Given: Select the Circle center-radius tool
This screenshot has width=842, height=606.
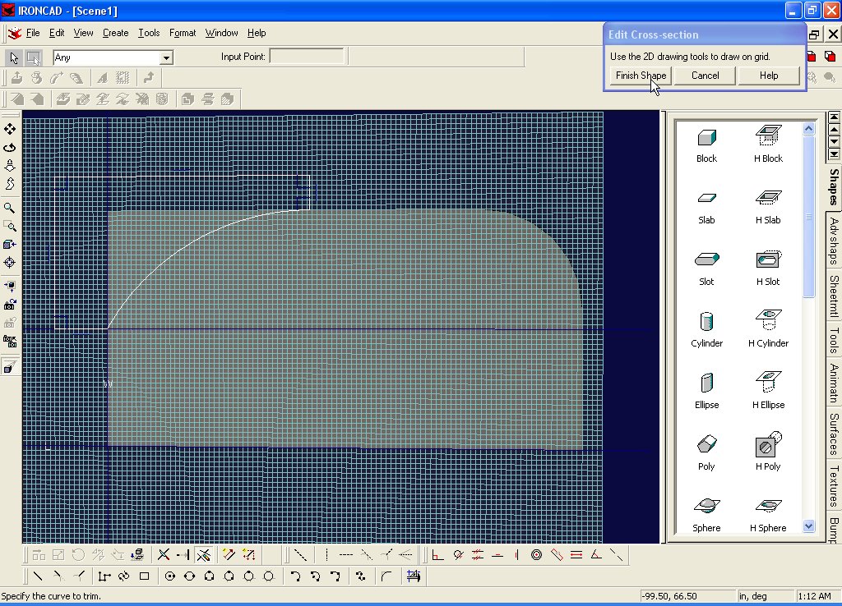Looking at the screenshot, I should (170, 576).
